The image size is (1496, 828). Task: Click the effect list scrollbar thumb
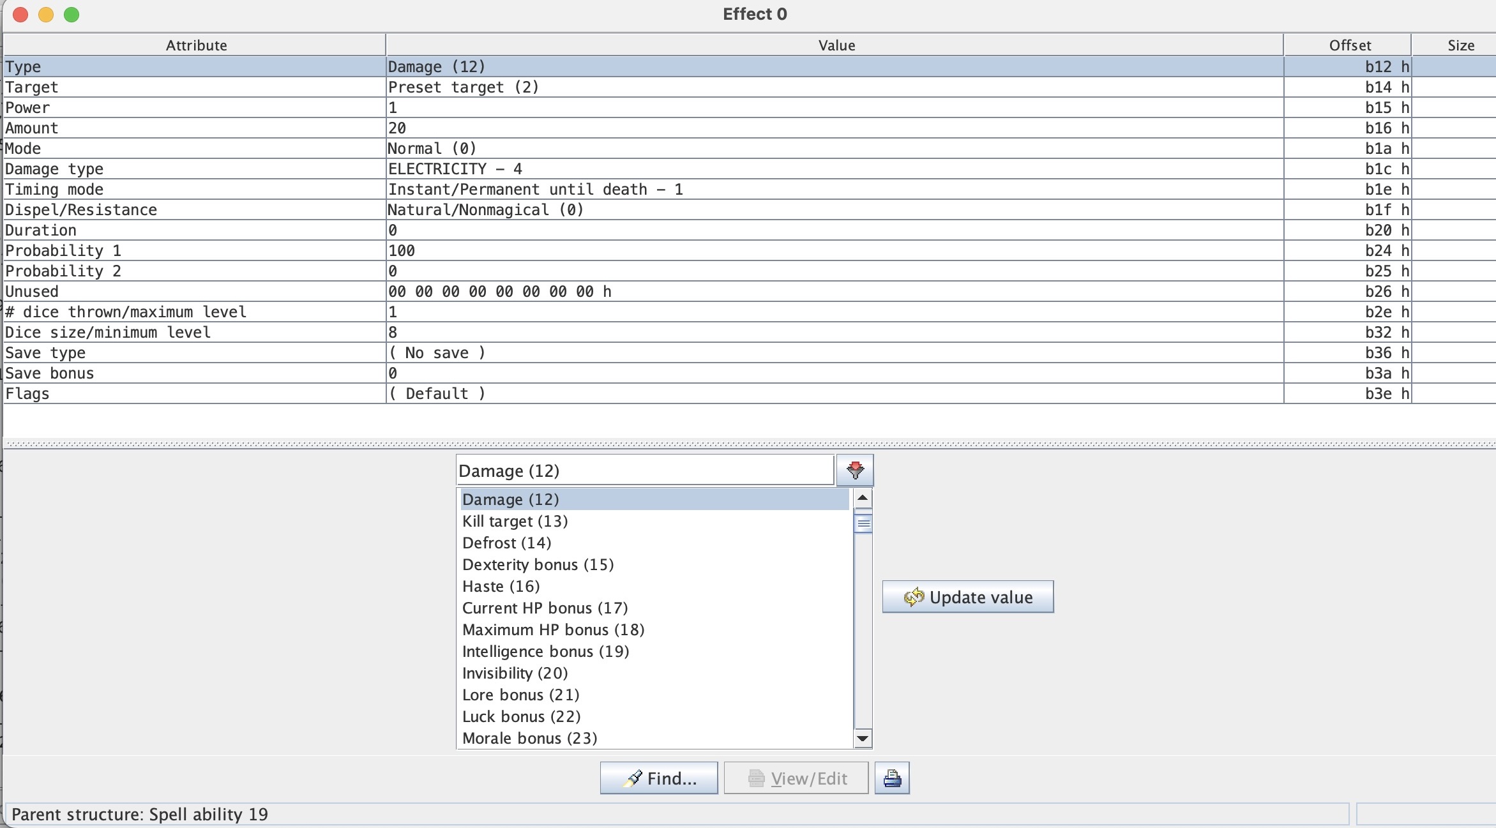point(863,524)
